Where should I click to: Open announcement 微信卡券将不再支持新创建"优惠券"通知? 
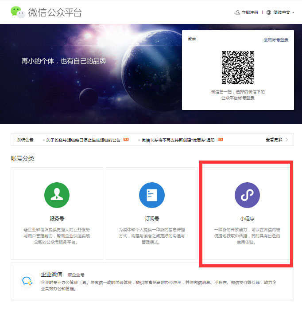tap(178, 140)
